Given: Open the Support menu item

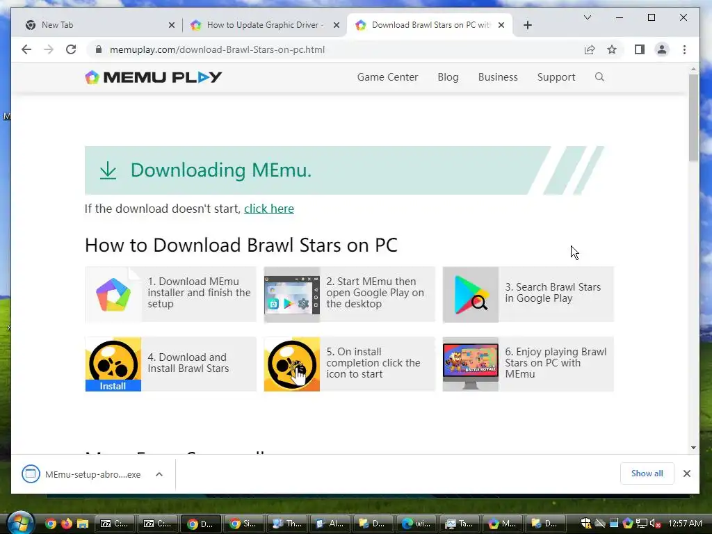Looking at the screenshot, I should tap(556, 77).
